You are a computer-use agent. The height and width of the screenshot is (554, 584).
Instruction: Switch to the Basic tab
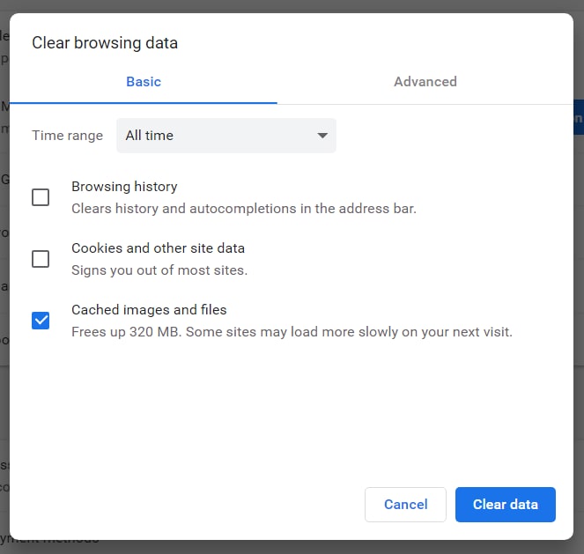click(144, 82)
